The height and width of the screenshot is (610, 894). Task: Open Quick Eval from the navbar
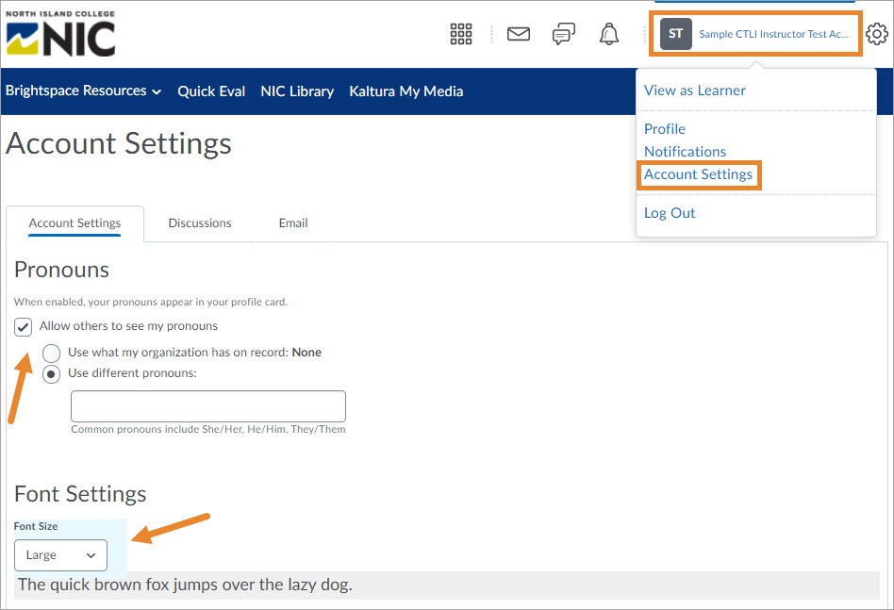tap(211, 91)
